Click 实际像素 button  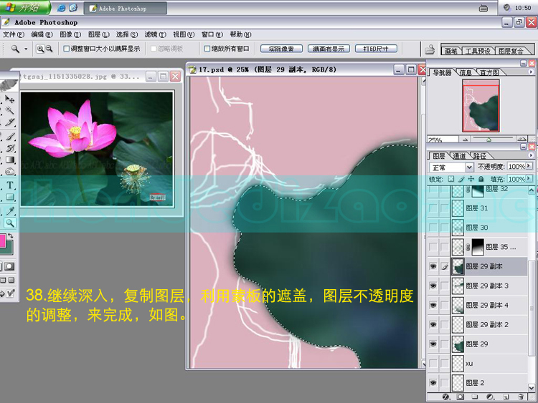coord(281,49)
